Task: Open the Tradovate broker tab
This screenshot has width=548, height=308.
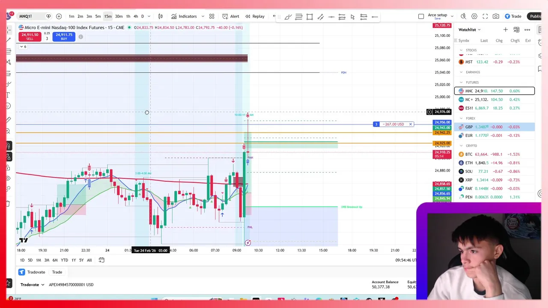Action: click(32, 272)
